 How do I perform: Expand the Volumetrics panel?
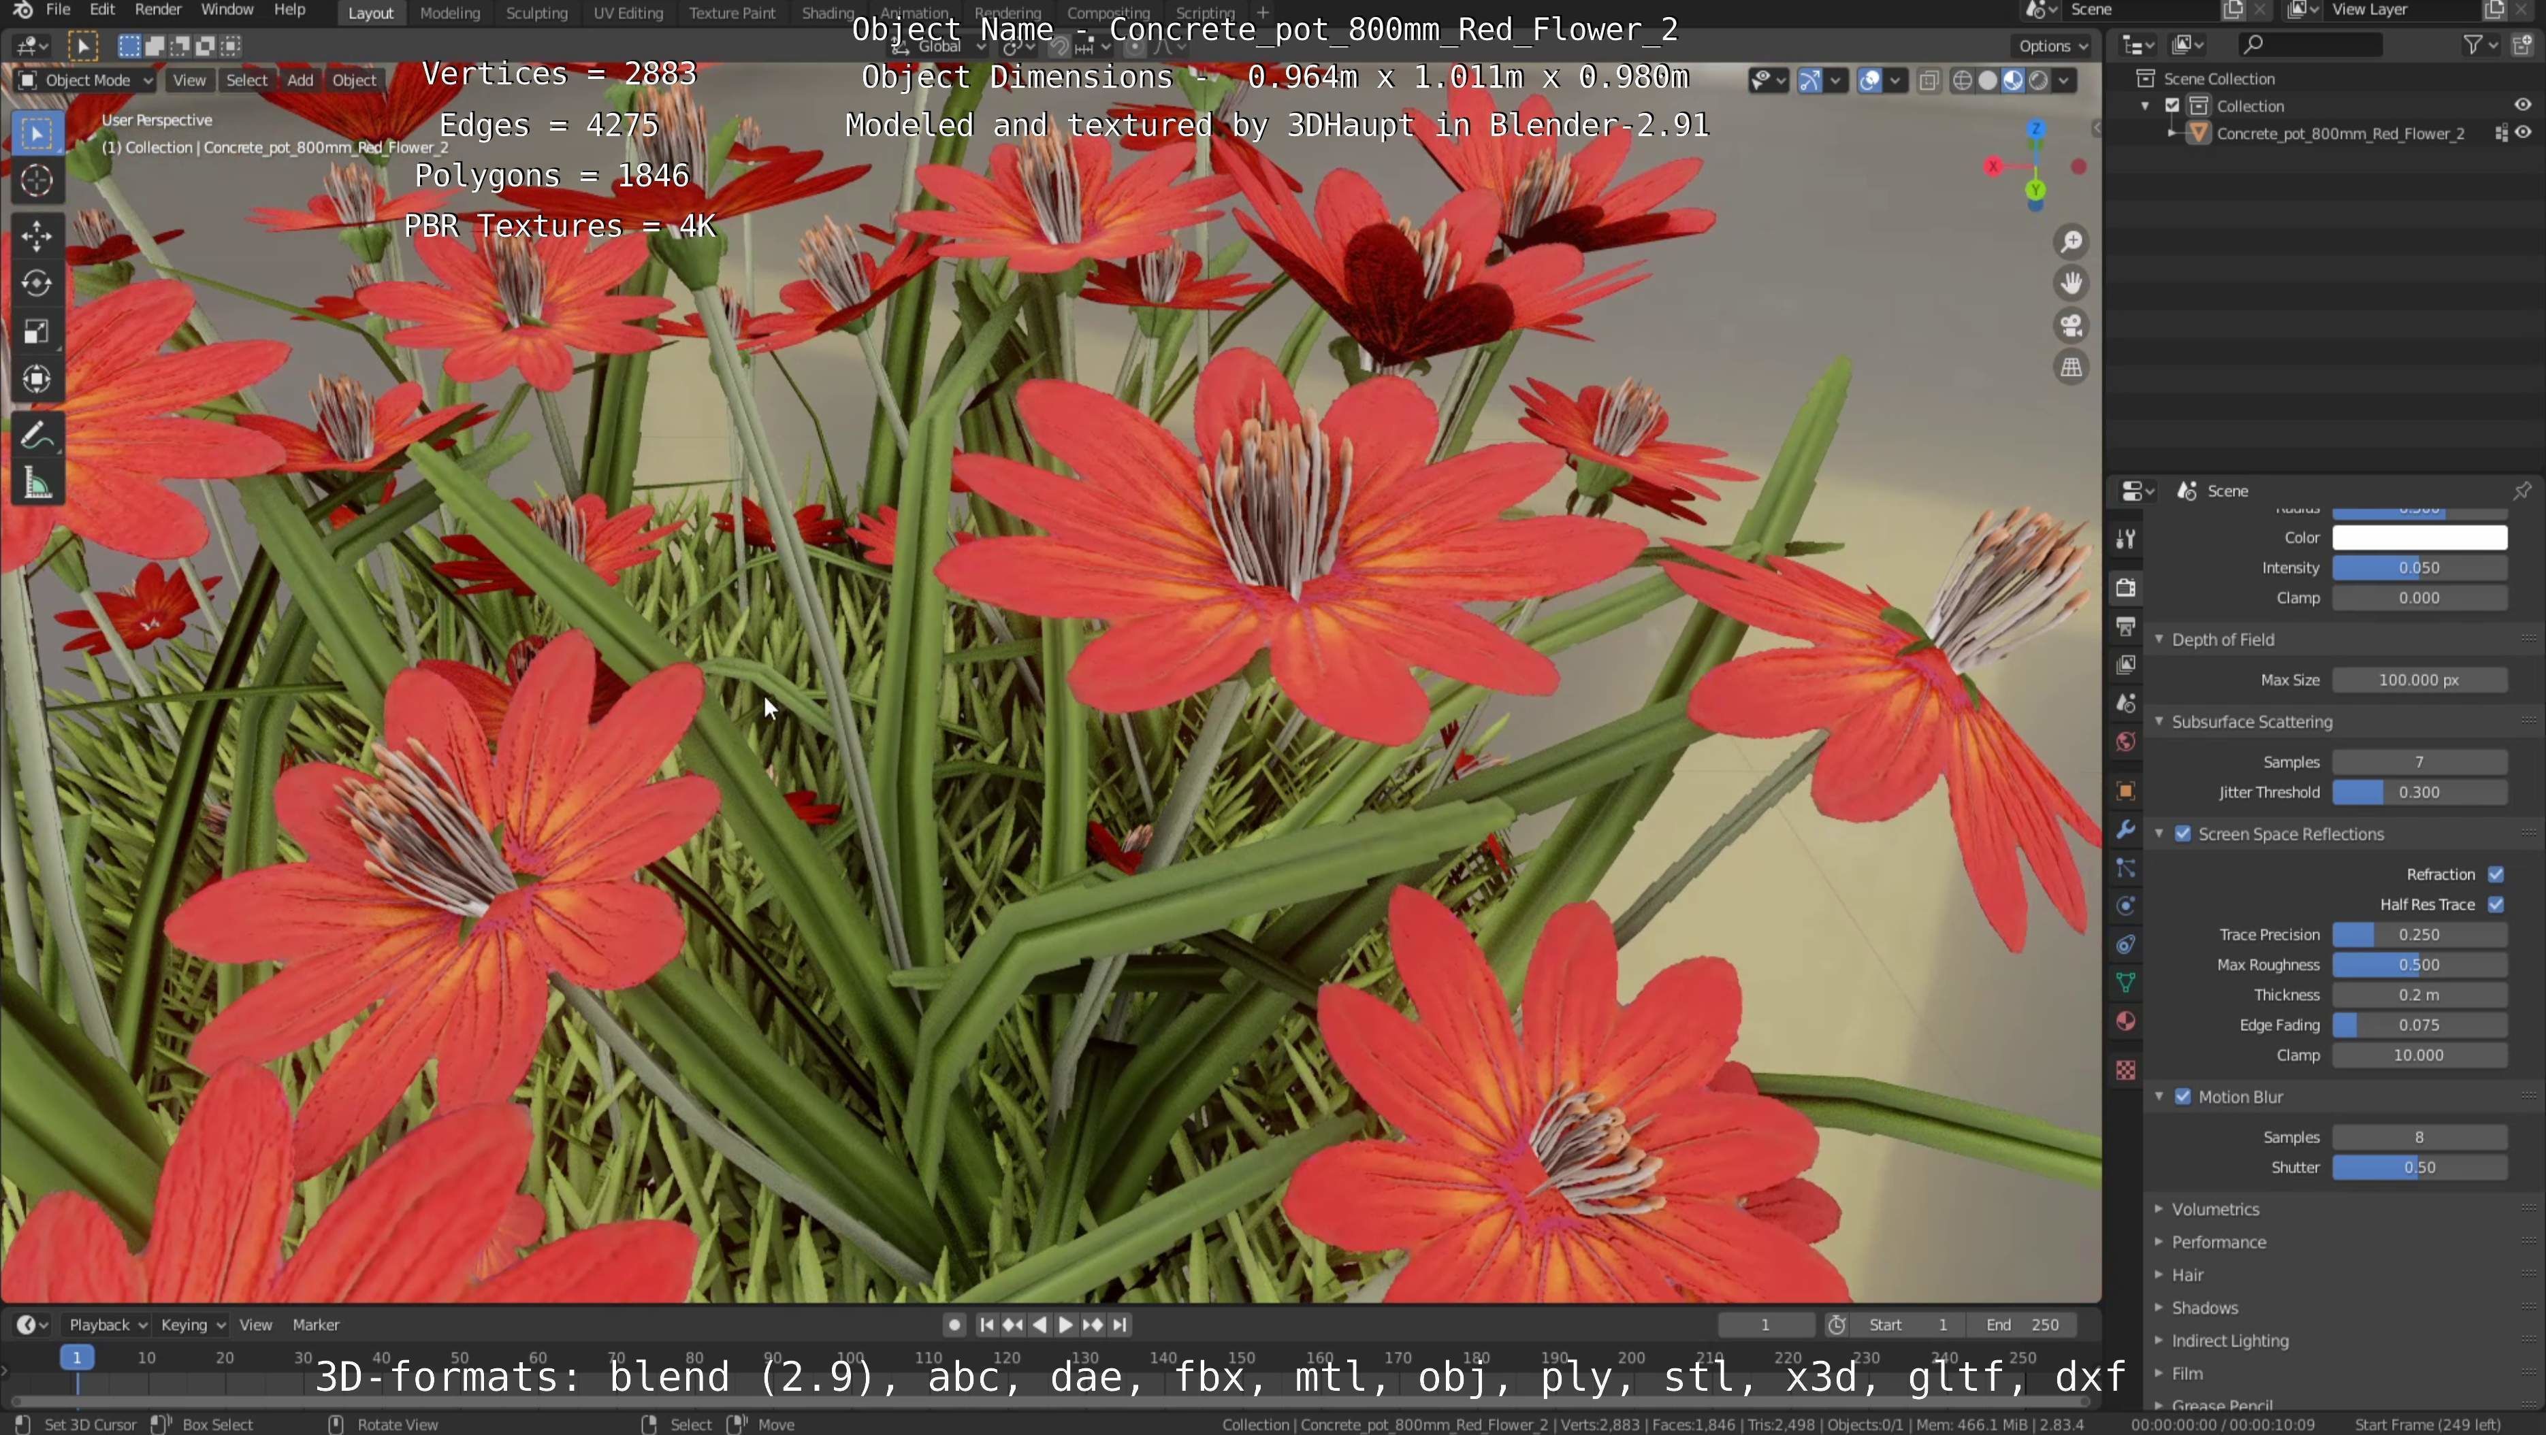tap(2215, 1210)
